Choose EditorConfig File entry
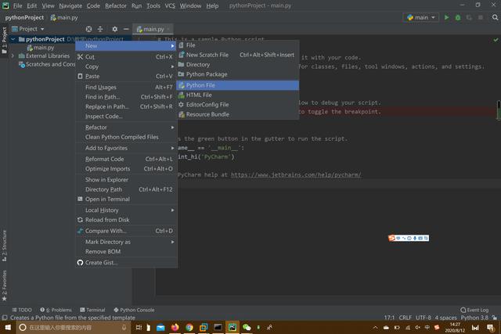The height and width of the screenshot is (334, 501). [x=237, y=104]
